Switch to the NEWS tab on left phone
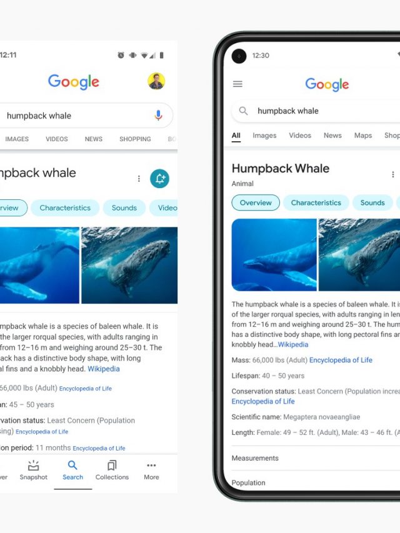This screenshot has width=400, height=533. coord(94,139)
